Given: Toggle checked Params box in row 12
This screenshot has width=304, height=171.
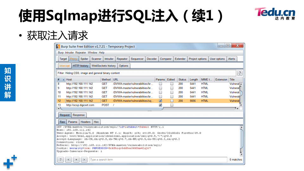Looking at the screenshot, I should click(x=160, y=101).
